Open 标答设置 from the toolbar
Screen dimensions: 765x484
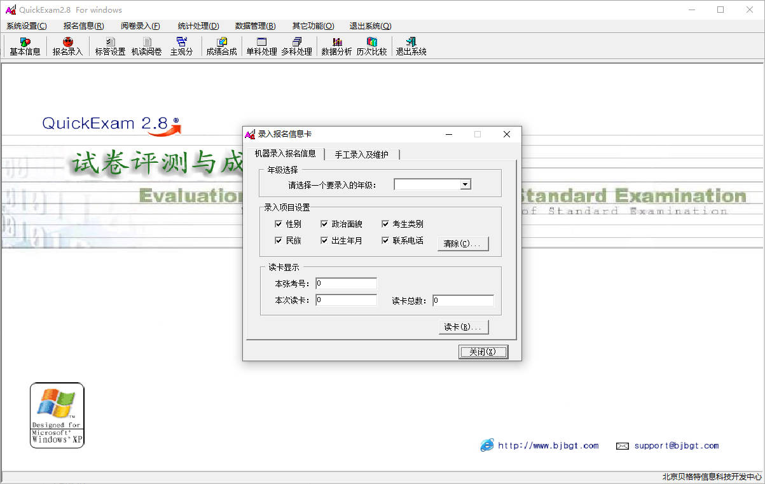coord(110,46)
